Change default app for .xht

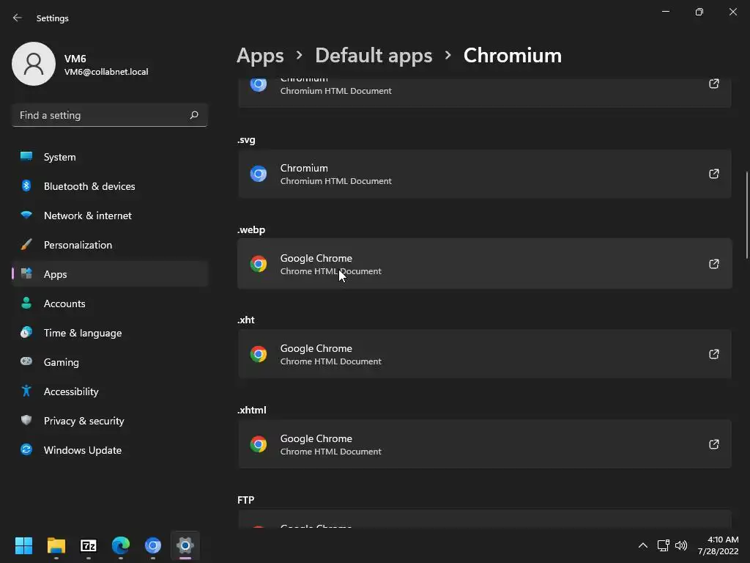485,354
